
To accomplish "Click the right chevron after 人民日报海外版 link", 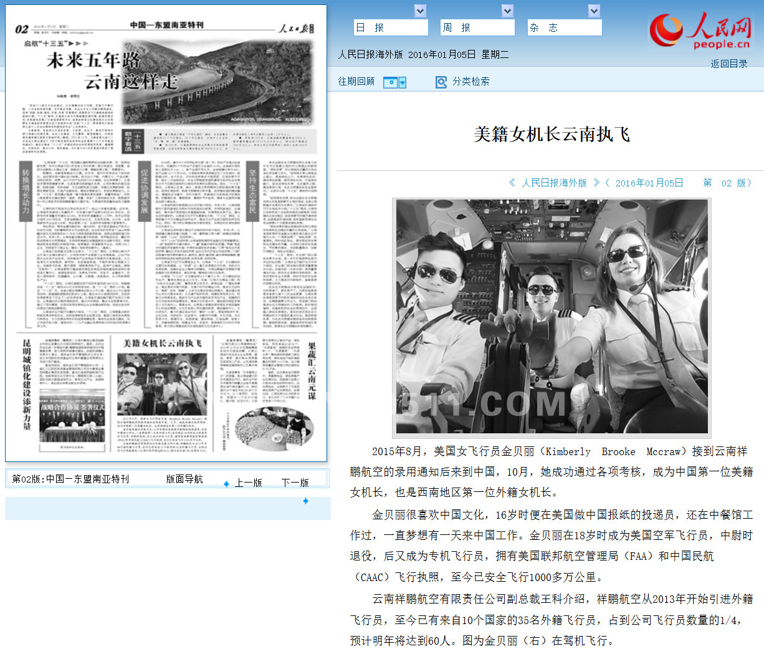I will pyautogui.click(x=596, y=183).
